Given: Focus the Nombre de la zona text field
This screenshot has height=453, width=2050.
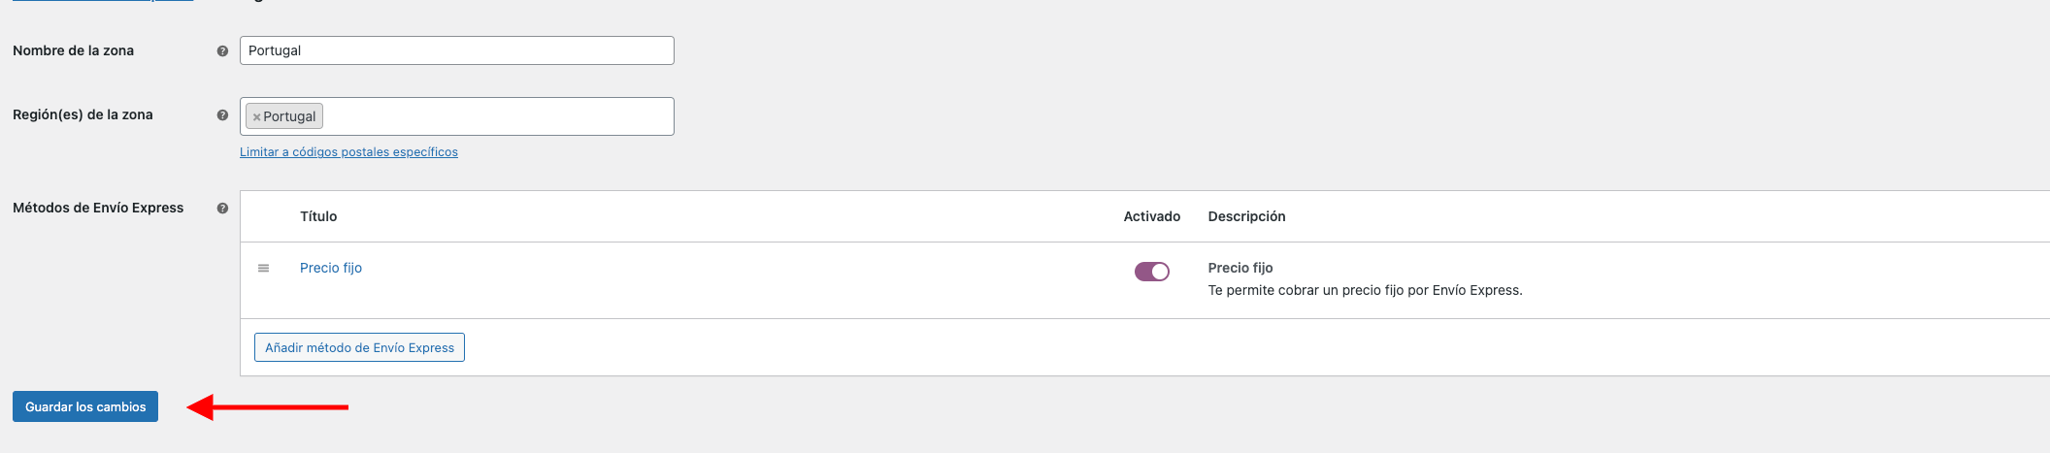Looking at the screenshot, I should tap(456, 50).
